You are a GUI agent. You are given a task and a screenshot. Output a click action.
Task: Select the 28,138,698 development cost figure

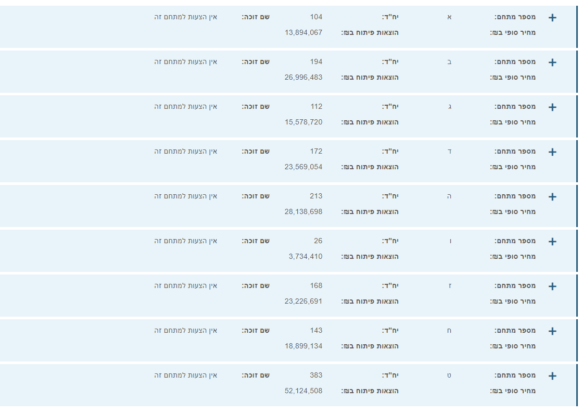[303, 211]
